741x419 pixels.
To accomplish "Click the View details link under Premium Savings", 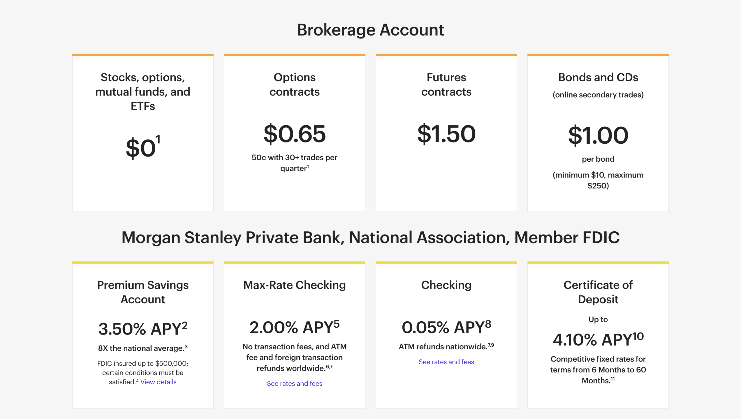I will click(x=158, y=382).
